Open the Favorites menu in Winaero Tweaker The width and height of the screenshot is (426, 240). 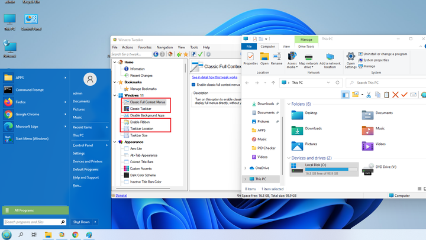[x=145, y=47]
